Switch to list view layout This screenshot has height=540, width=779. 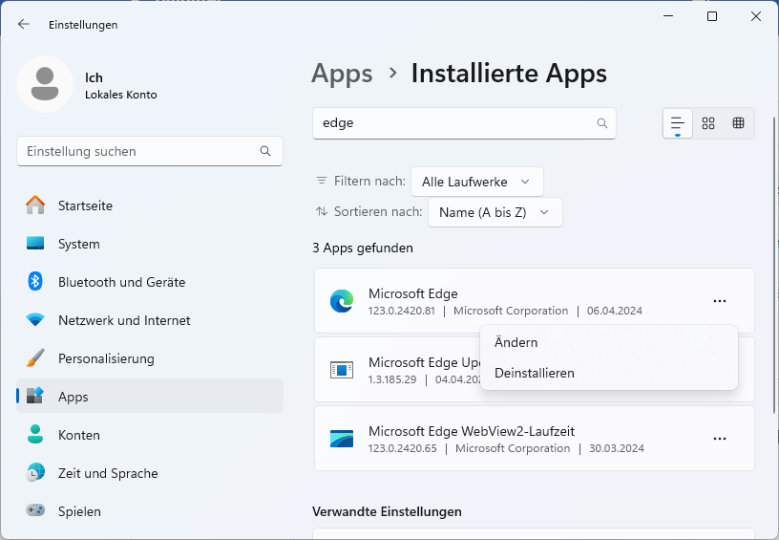(x=678, y=123)
